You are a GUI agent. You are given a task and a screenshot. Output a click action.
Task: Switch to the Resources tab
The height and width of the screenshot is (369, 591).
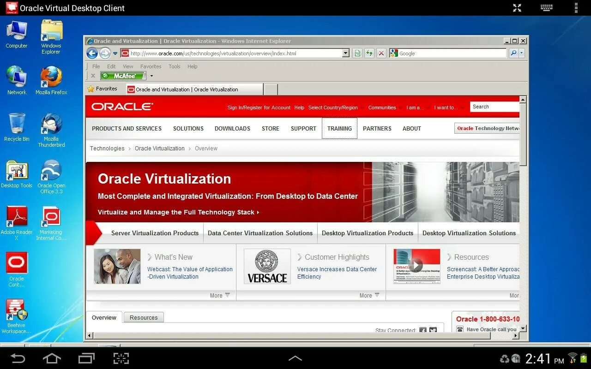point(144,317)
